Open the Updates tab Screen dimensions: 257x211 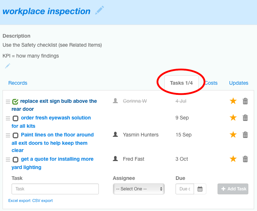click(x=239, y=83)
